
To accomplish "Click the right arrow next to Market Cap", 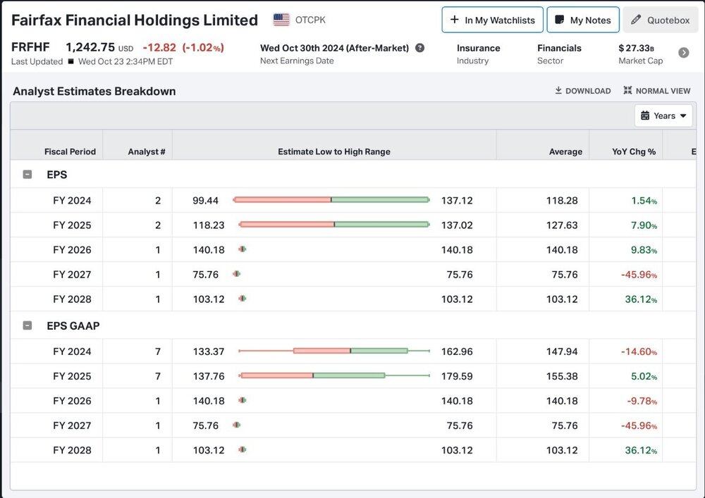I will point(683,53).
